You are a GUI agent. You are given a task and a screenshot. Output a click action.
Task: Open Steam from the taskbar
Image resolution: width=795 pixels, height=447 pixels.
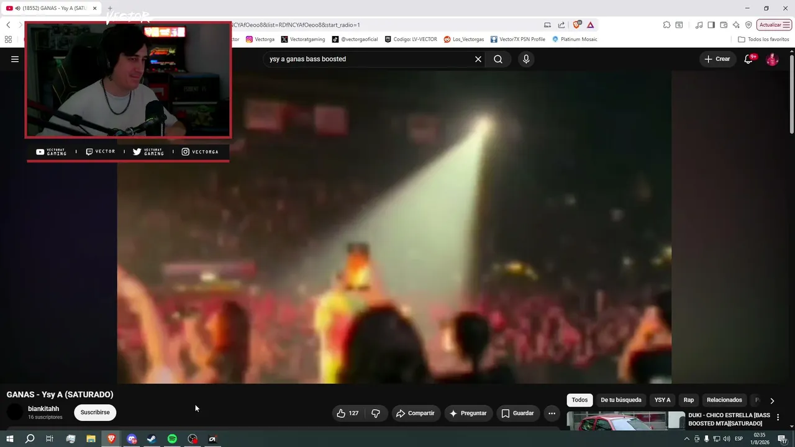(x=152, y=439)
